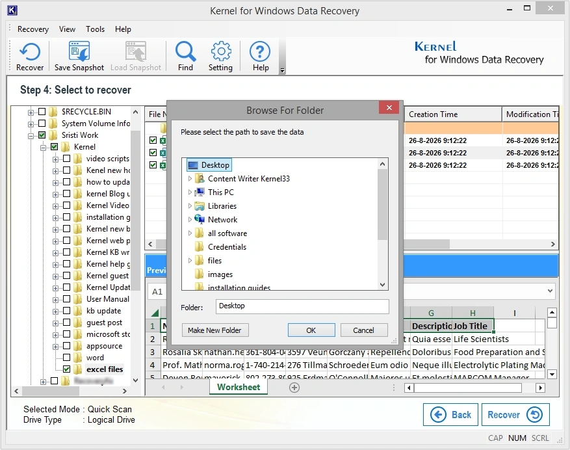The height and width of the screenshot is (450, 570).
Task: Switch to the Worksheet tab
Action: click(x=239, y=387)
